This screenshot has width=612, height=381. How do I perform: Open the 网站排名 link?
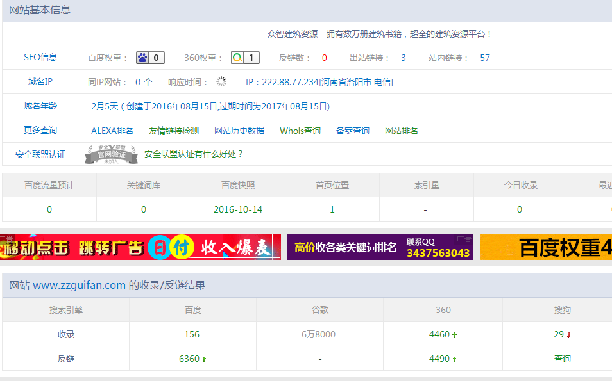(x=401, y=131)
